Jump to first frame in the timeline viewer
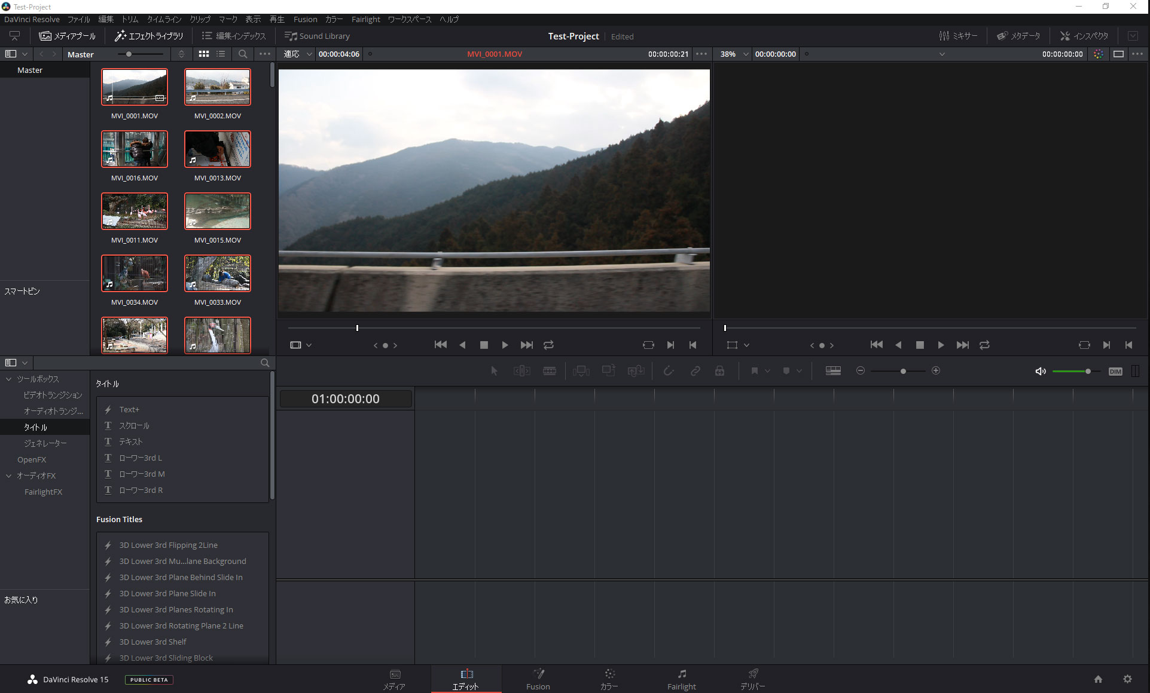This screenshot has width=1150, height=693. coord(876,345)
